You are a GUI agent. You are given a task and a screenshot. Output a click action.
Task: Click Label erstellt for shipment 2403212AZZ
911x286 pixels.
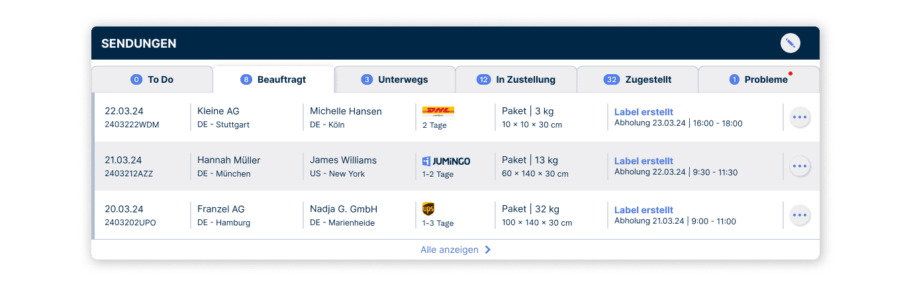coord(644,161)
